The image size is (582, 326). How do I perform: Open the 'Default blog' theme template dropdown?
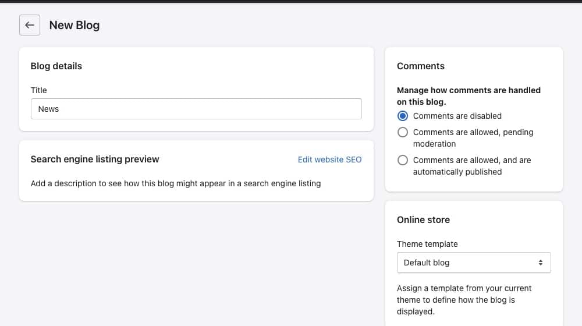[x=474, y=263]
